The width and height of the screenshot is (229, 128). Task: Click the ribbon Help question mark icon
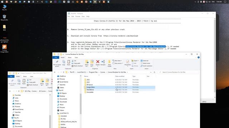[199, 58]
